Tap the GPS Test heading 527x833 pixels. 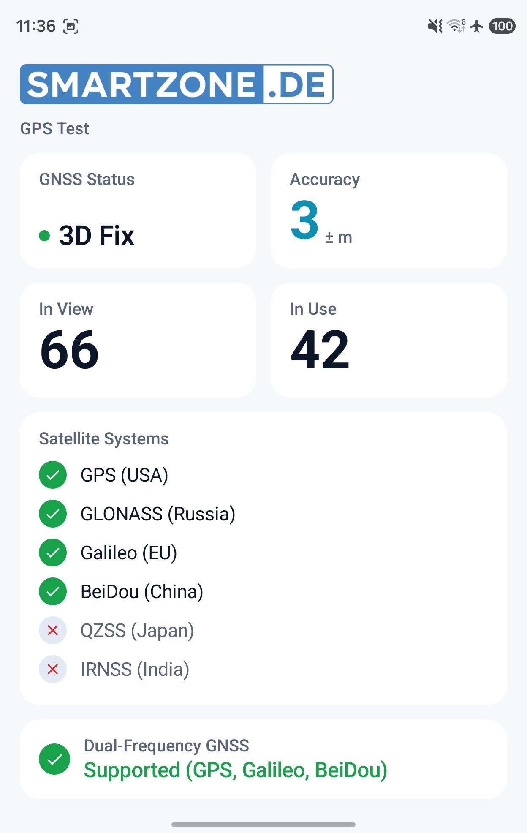[54, 128]
